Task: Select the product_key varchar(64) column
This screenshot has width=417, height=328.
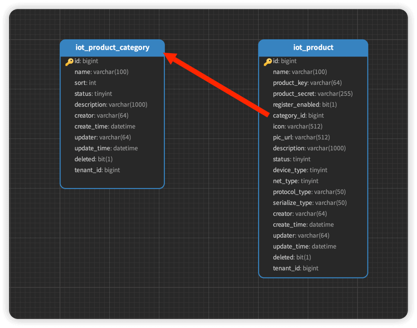Action: click(307, 83)
